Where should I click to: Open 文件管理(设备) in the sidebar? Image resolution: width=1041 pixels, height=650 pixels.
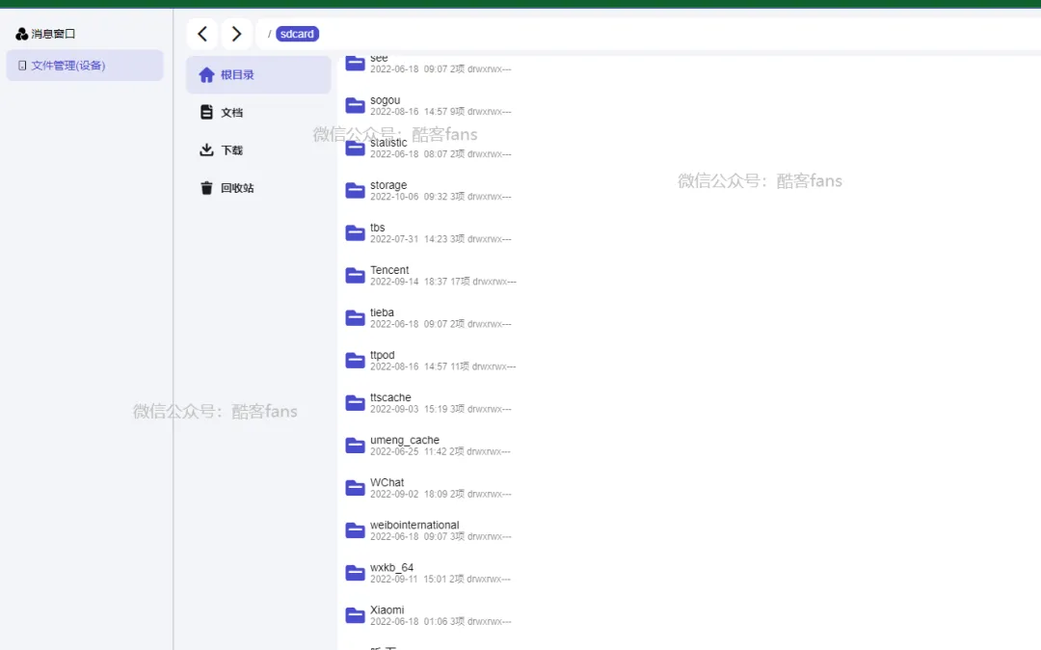[84, 65]
